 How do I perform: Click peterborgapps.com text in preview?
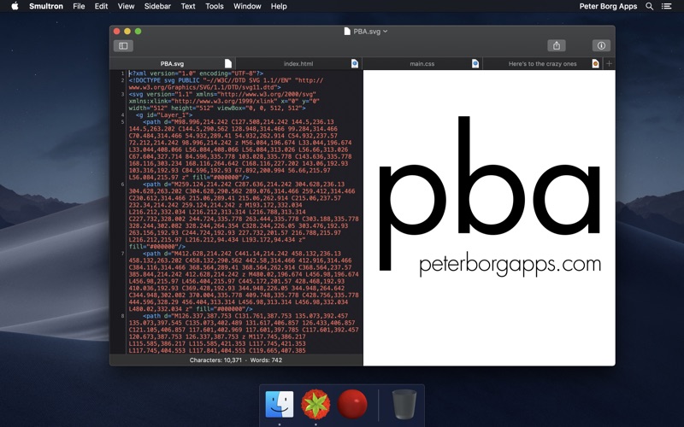[x=510, y=264]
